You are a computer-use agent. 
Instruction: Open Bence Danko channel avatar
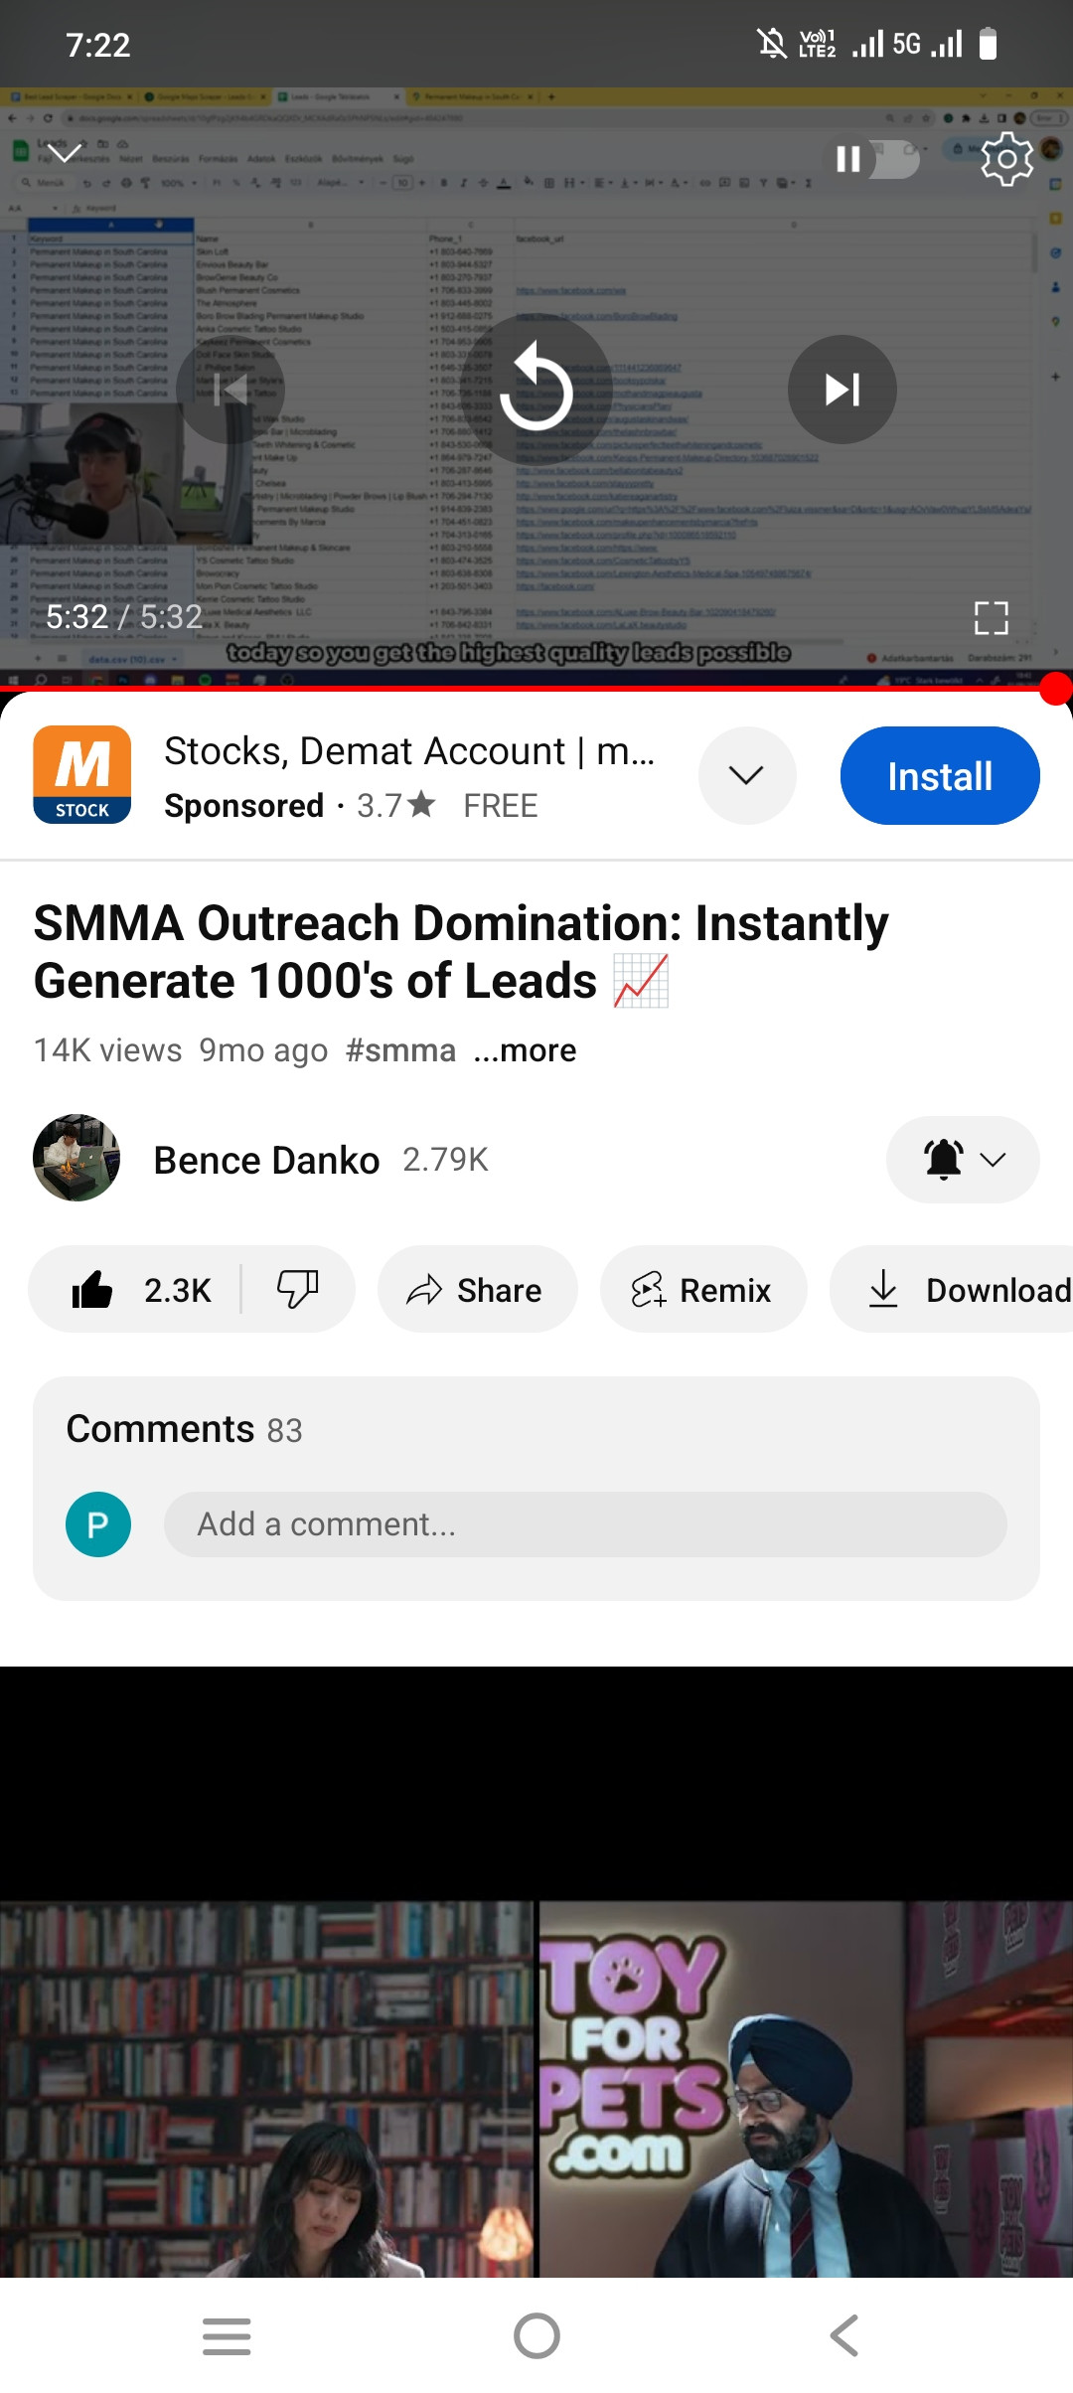click(77, 1158)
